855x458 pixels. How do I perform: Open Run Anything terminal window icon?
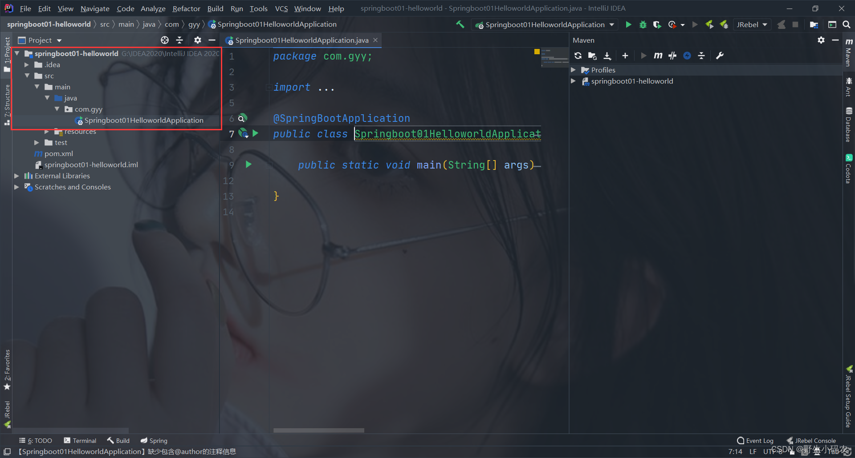pos(832,24)
